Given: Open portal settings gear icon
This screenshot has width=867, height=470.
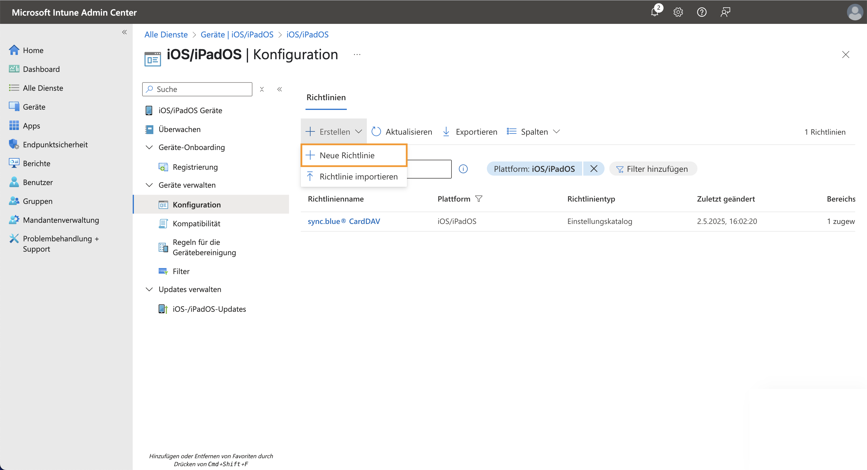Looking at the screenshot, I should point(678,12).
